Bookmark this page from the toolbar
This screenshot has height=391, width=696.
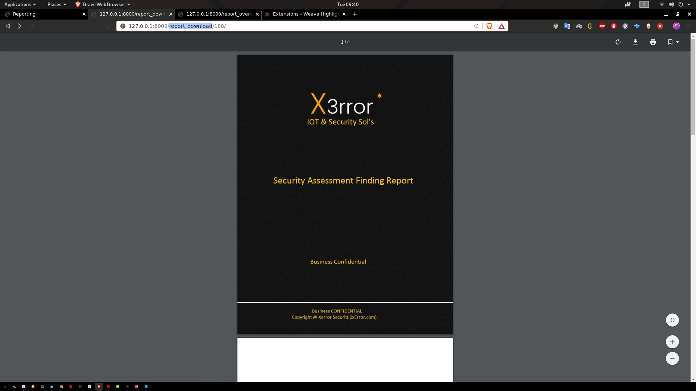pyautogui.click(x=108, y=26)
